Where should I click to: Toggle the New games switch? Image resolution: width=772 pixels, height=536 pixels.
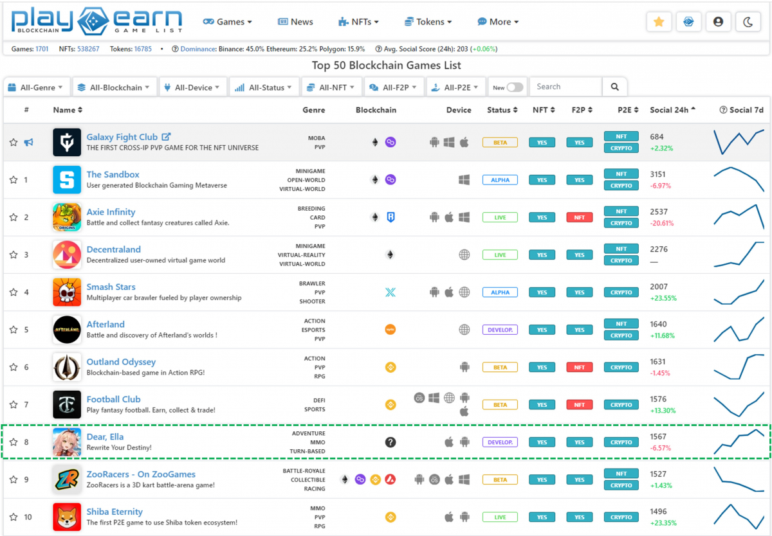[x=515, y=87]
